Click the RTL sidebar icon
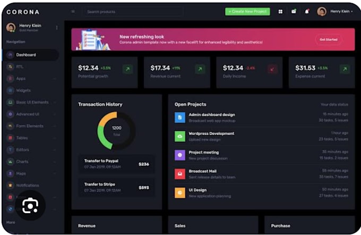This screenshot has width=361, height=235. [x=10, y=66]
